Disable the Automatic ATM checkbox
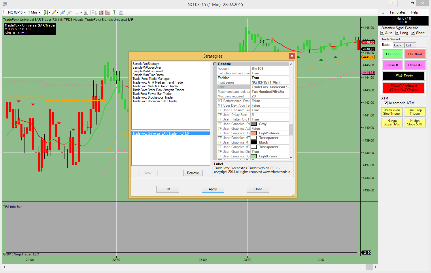Image resolution: width=431 pixels, height=273 pixels. pyautogui.click(x=385, y=103)
